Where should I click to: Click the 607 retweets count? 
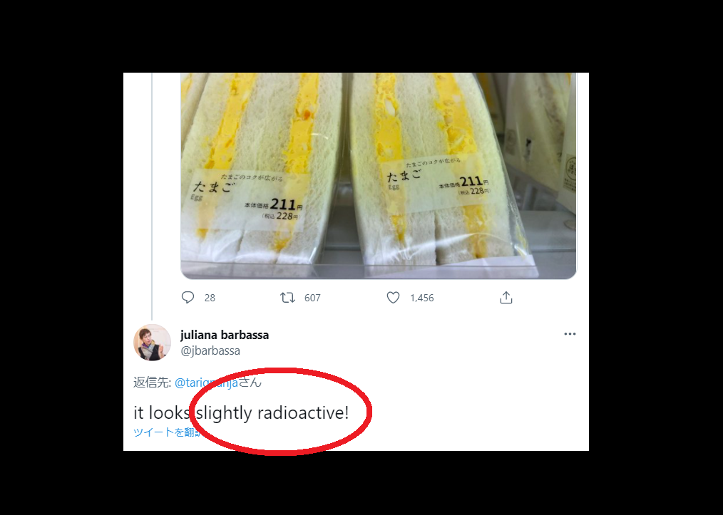tap(312, 298)
